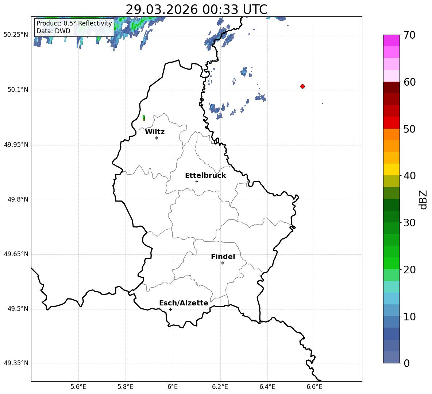
Task: Click the 40 tick on colorbar
Action: pos(409,176)
